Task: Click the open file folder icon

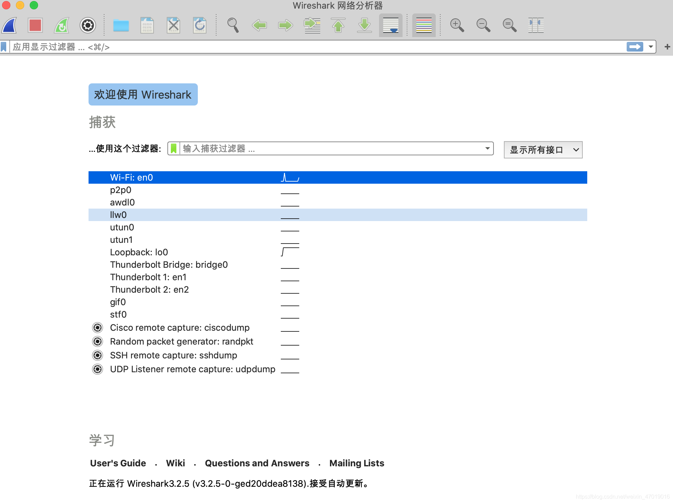Action: (x=121, y=25)
